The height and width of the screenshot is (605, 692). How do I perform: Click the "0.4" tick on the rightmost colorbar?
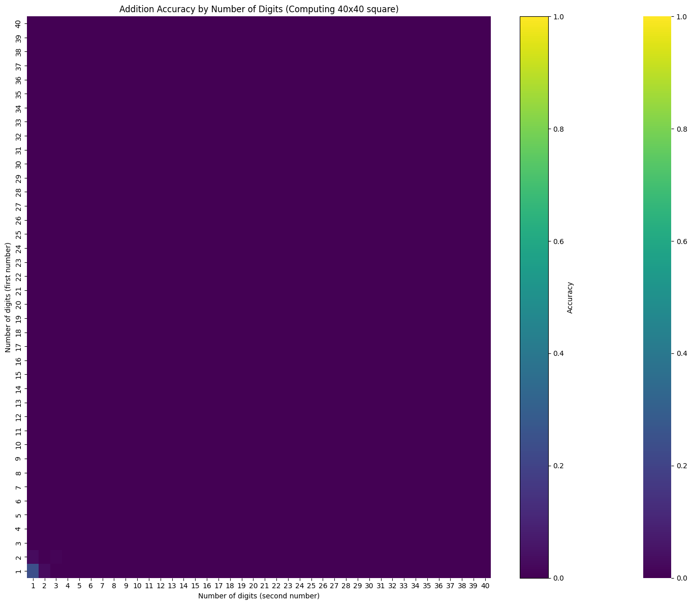point(681,353)
